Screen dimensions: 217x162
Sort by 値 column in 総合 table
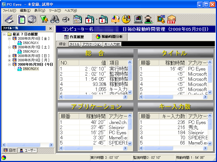click(93, 63)
